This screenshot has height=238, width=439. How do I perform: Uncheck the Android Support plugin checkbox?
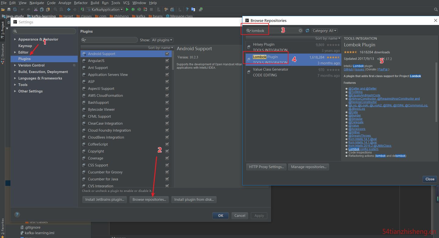click(x=167, y=54)
